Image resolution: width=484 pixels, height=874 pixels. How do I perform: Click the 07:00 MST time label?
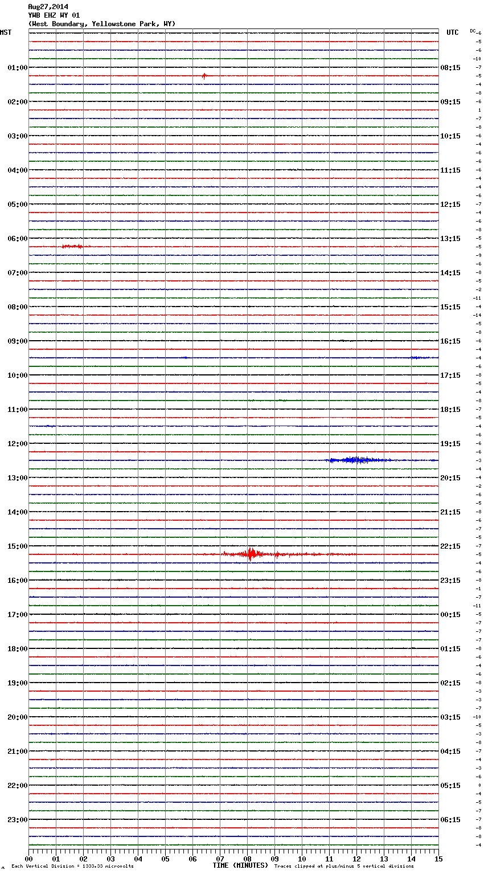click(x=17, y=273)
